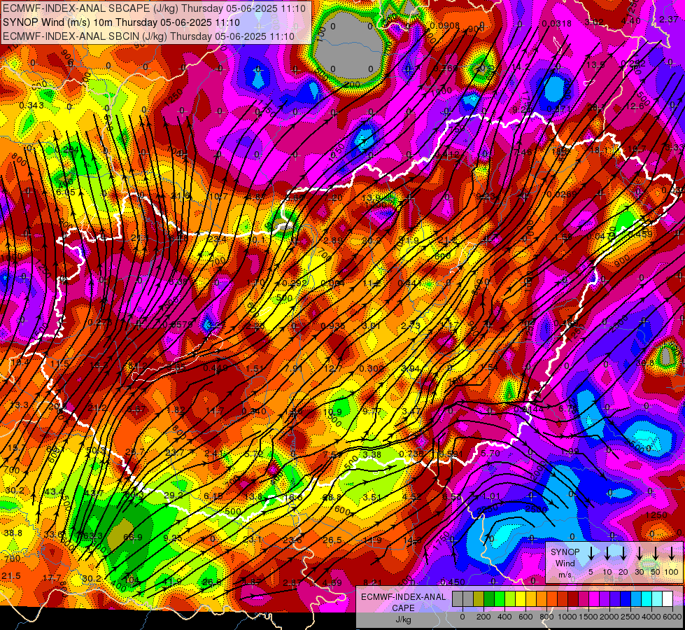
Task: Pick the dark red swatch above 1000 tick
Action: click(x=573, y=599)
